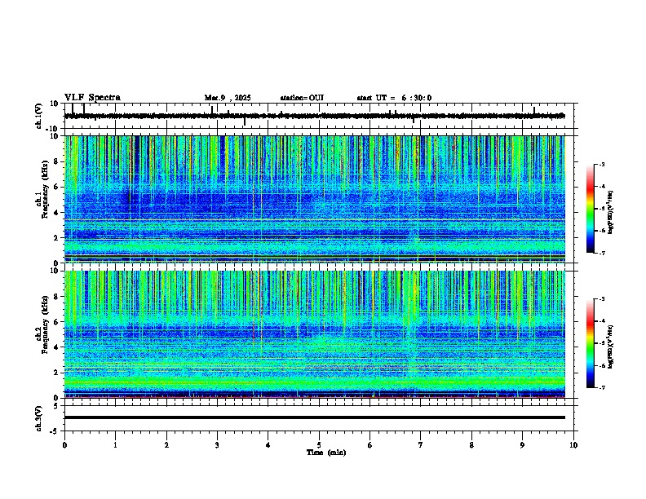
Task: Click the '-7' tick on ch.1 colorbar
Action: coord(602,253)
